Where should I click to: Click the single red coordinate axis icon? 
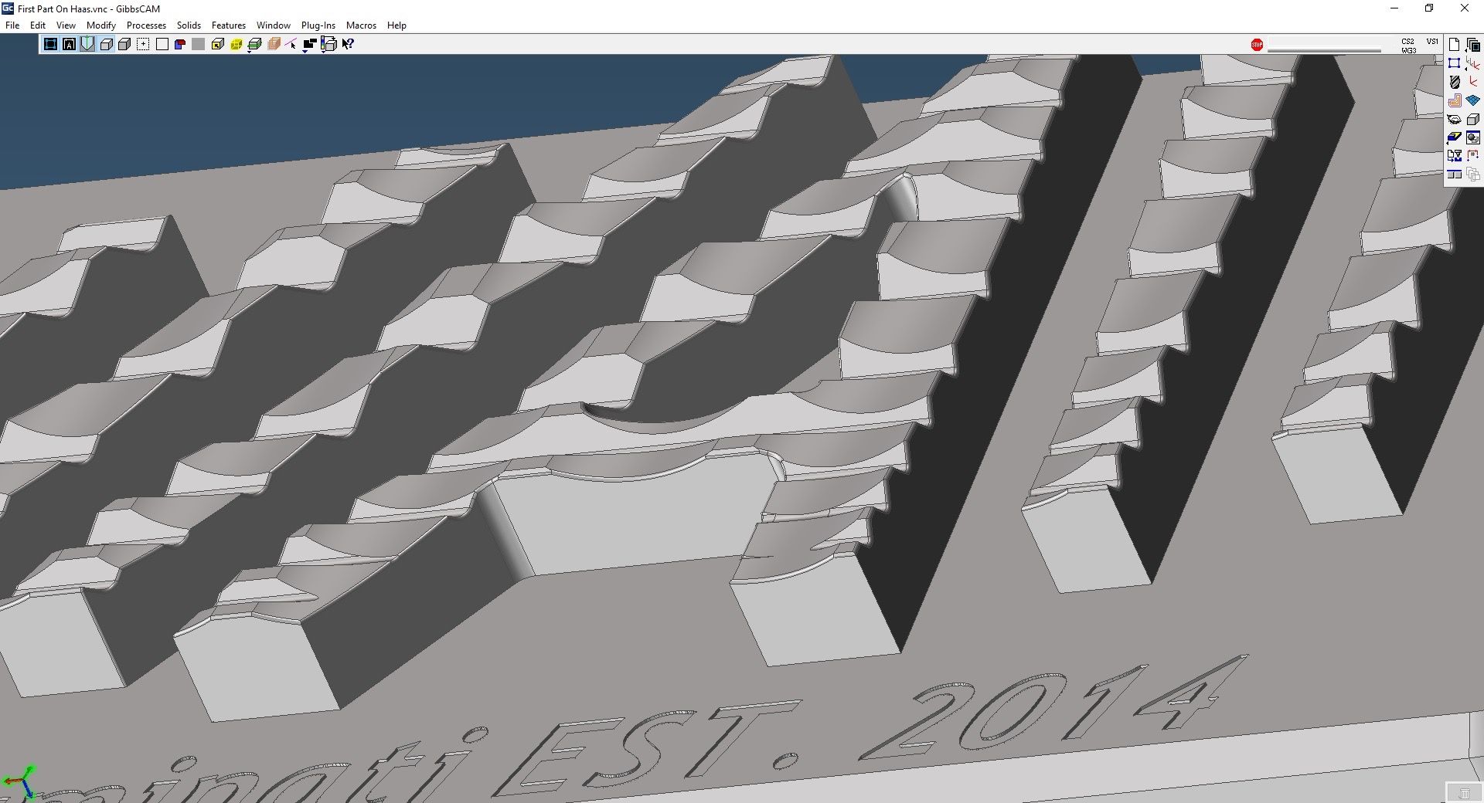click(x=1473, y=82)
